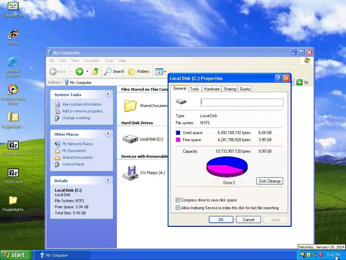Image resolution: width=346 pixels, height=260 pixels.
Task: Open the View menu
Action: (x=75, y=61)
